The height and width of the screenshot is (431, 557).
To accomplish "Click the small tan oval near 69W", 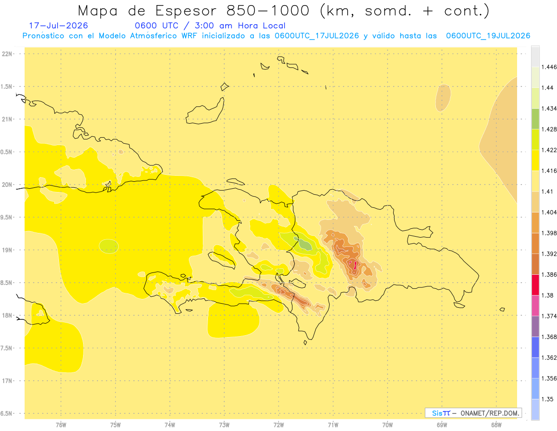I will [443, 98].
